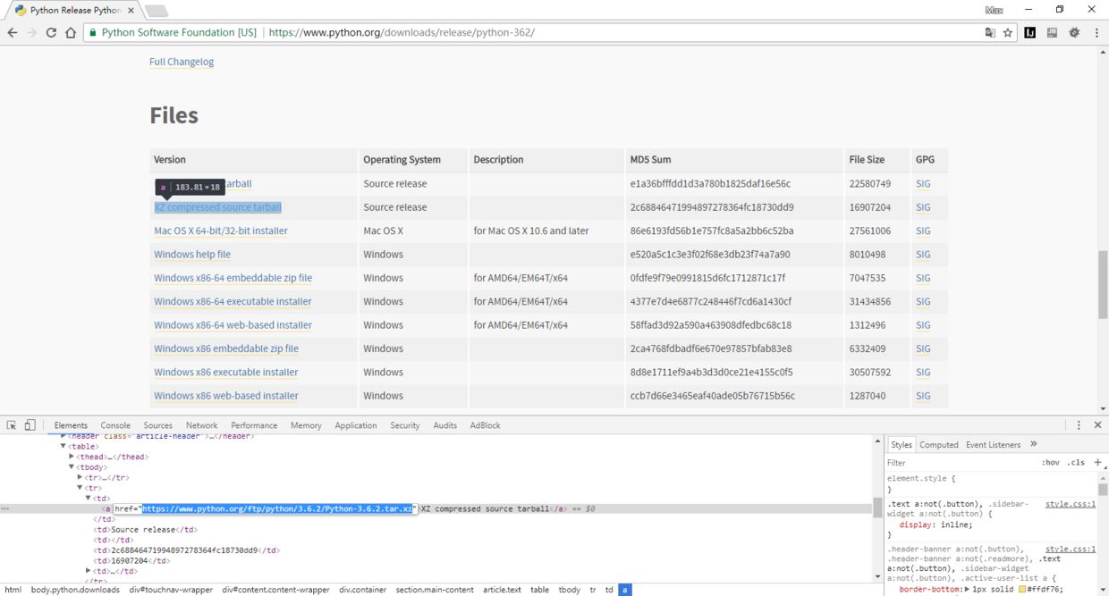Show the secure site lock info
The image size is (1109, 596).
coord(91,32)
